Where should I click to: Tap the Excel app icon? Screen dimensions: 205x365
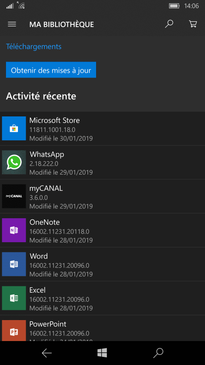point(14,298)
